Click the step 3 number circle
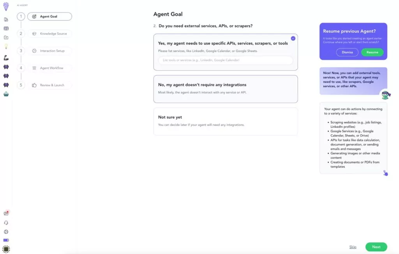 click(21, 51)
